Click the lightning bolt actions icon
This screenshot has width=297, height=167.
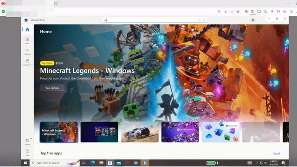click(272, 11)
